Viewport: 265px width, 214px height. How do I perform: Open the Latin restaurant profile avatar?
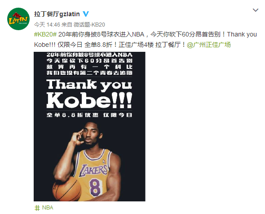click(x=18, y=19)
